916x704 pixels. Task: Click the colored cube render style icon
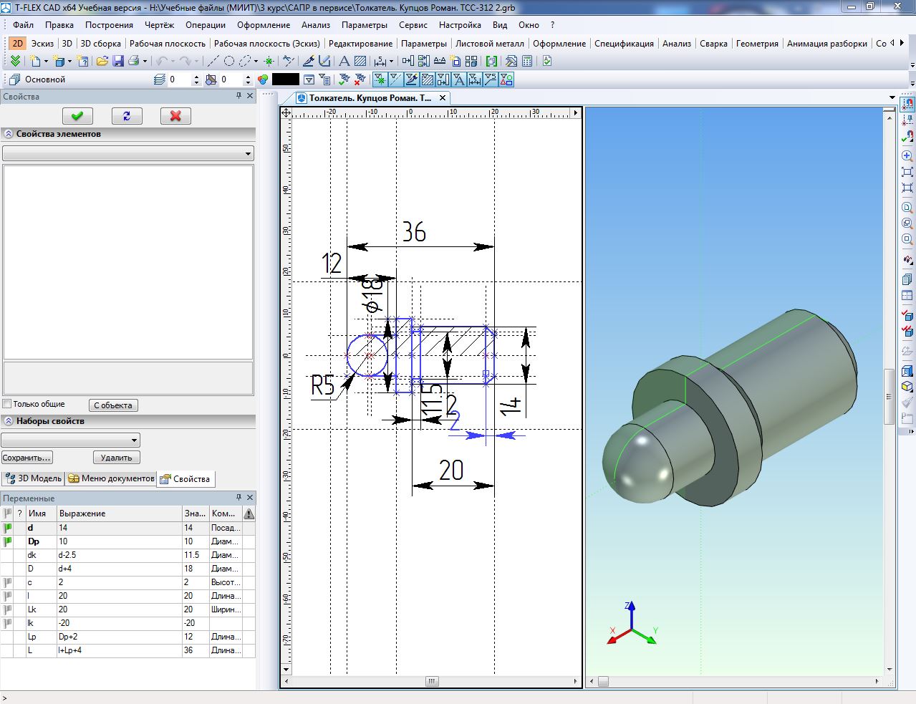click(x=907, y=386)
